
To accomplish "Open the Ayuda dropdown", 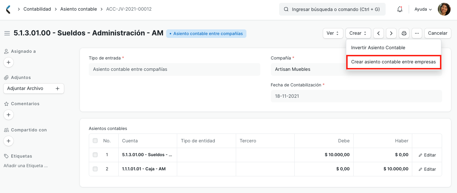I will 423,9.
